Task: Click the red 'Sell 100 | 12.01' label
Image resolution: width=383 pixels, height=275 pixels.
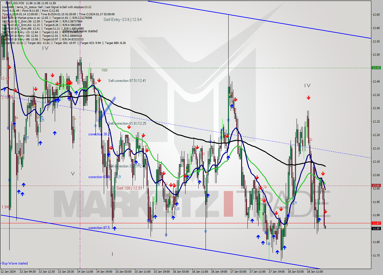Action: (129, 188)
